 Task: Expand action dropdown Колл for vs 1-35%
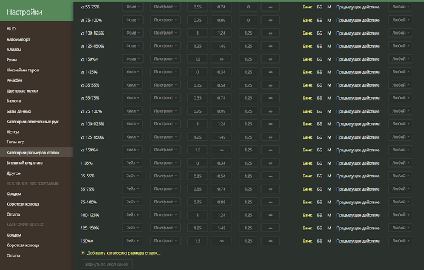click(x=133, y=72)
